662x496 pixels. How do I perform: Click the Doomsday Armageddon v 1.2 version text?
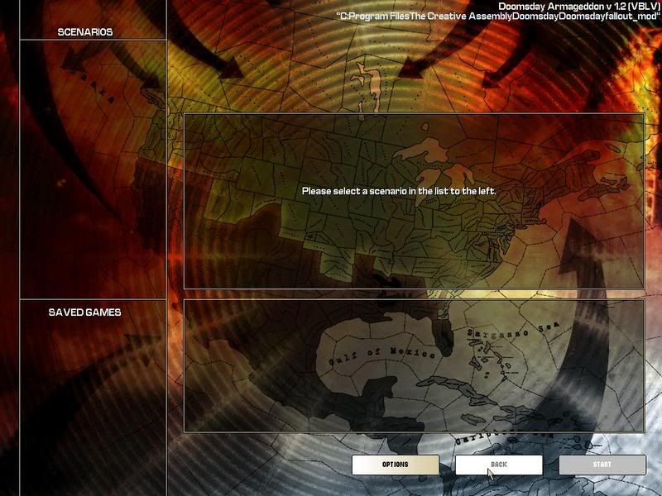[578, 7]
